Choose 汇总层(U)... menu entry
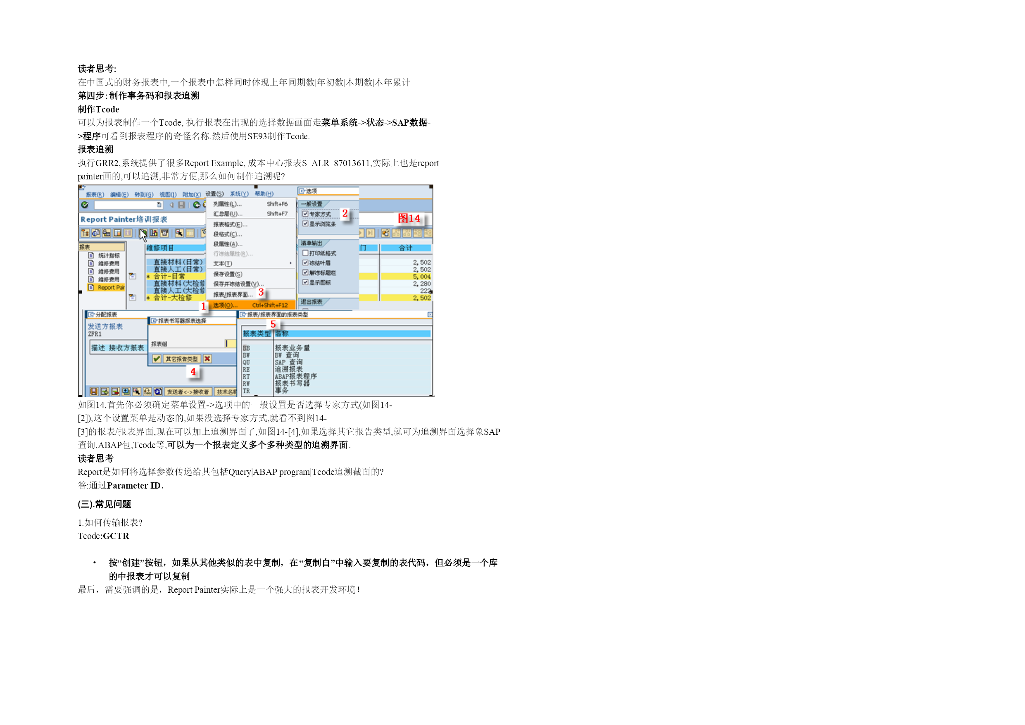This screenshot has width=1025, height=725. (251, 214)
